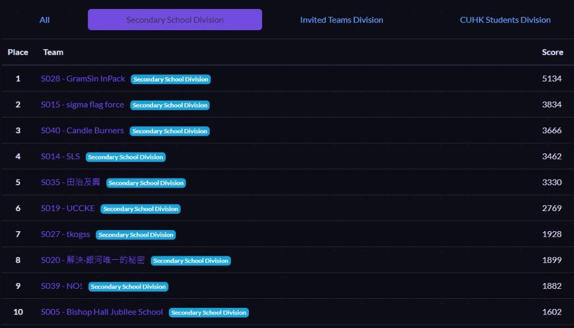
Task: Click the Team column header
Action: (53, 52)
